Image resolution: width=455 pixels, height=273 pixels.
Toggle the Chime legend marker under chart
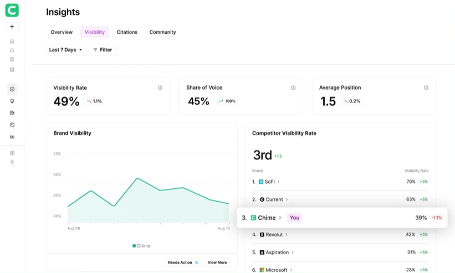coord(134,246)
